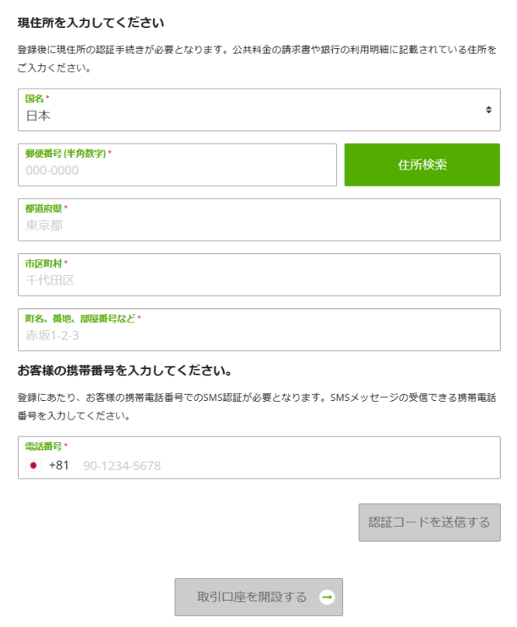Image resolution: width=517 pixels, height=627 pixels.
Task: Focus the 町名、番地、部屋番号など address field
Action: [258, 336]
